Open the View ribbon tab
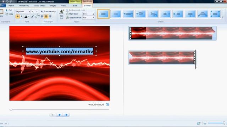 (x=63, y=6)
